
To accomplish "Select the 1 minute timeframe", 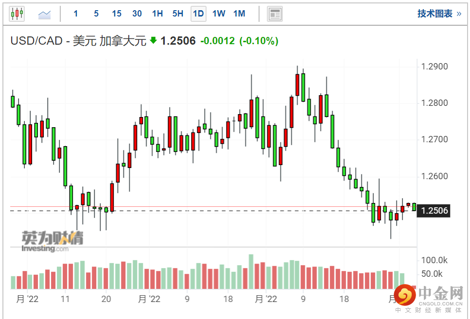I will (76, 14).
